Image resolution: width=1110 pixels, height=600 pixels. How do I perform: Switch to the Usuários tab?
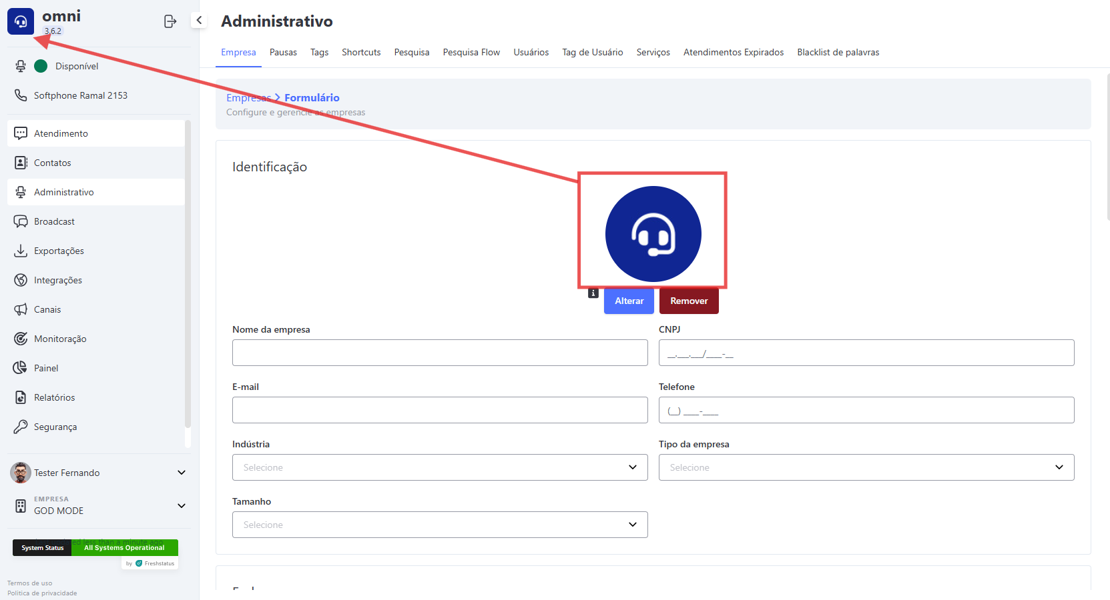pos(531,52)
